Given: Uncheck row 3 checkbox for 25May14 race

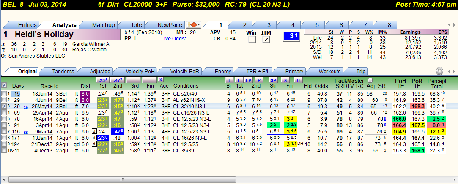Looking at the screenshot, I should 4,106.
